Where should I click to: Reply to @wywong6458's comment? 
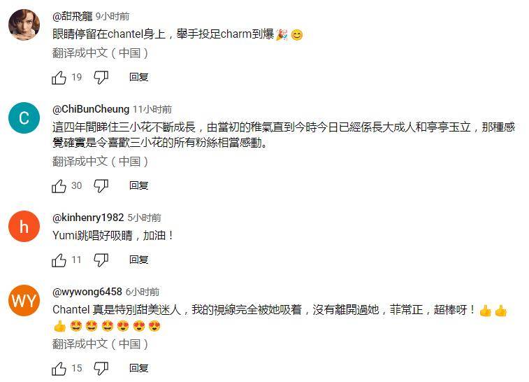click(x=138, y=368)
